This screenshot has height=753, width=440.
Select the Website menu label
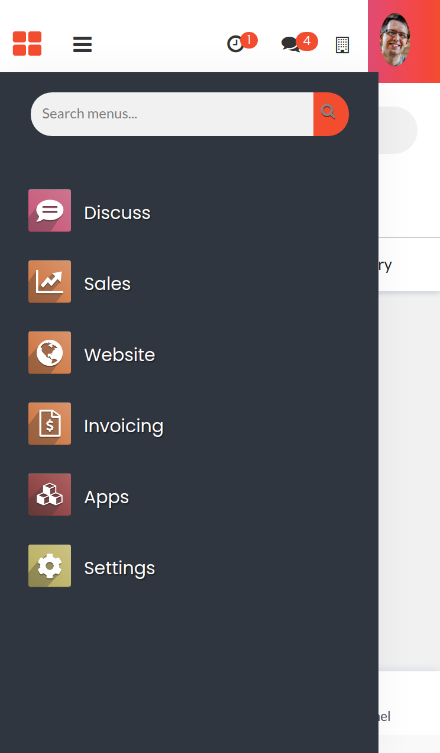tap(119, 355)
